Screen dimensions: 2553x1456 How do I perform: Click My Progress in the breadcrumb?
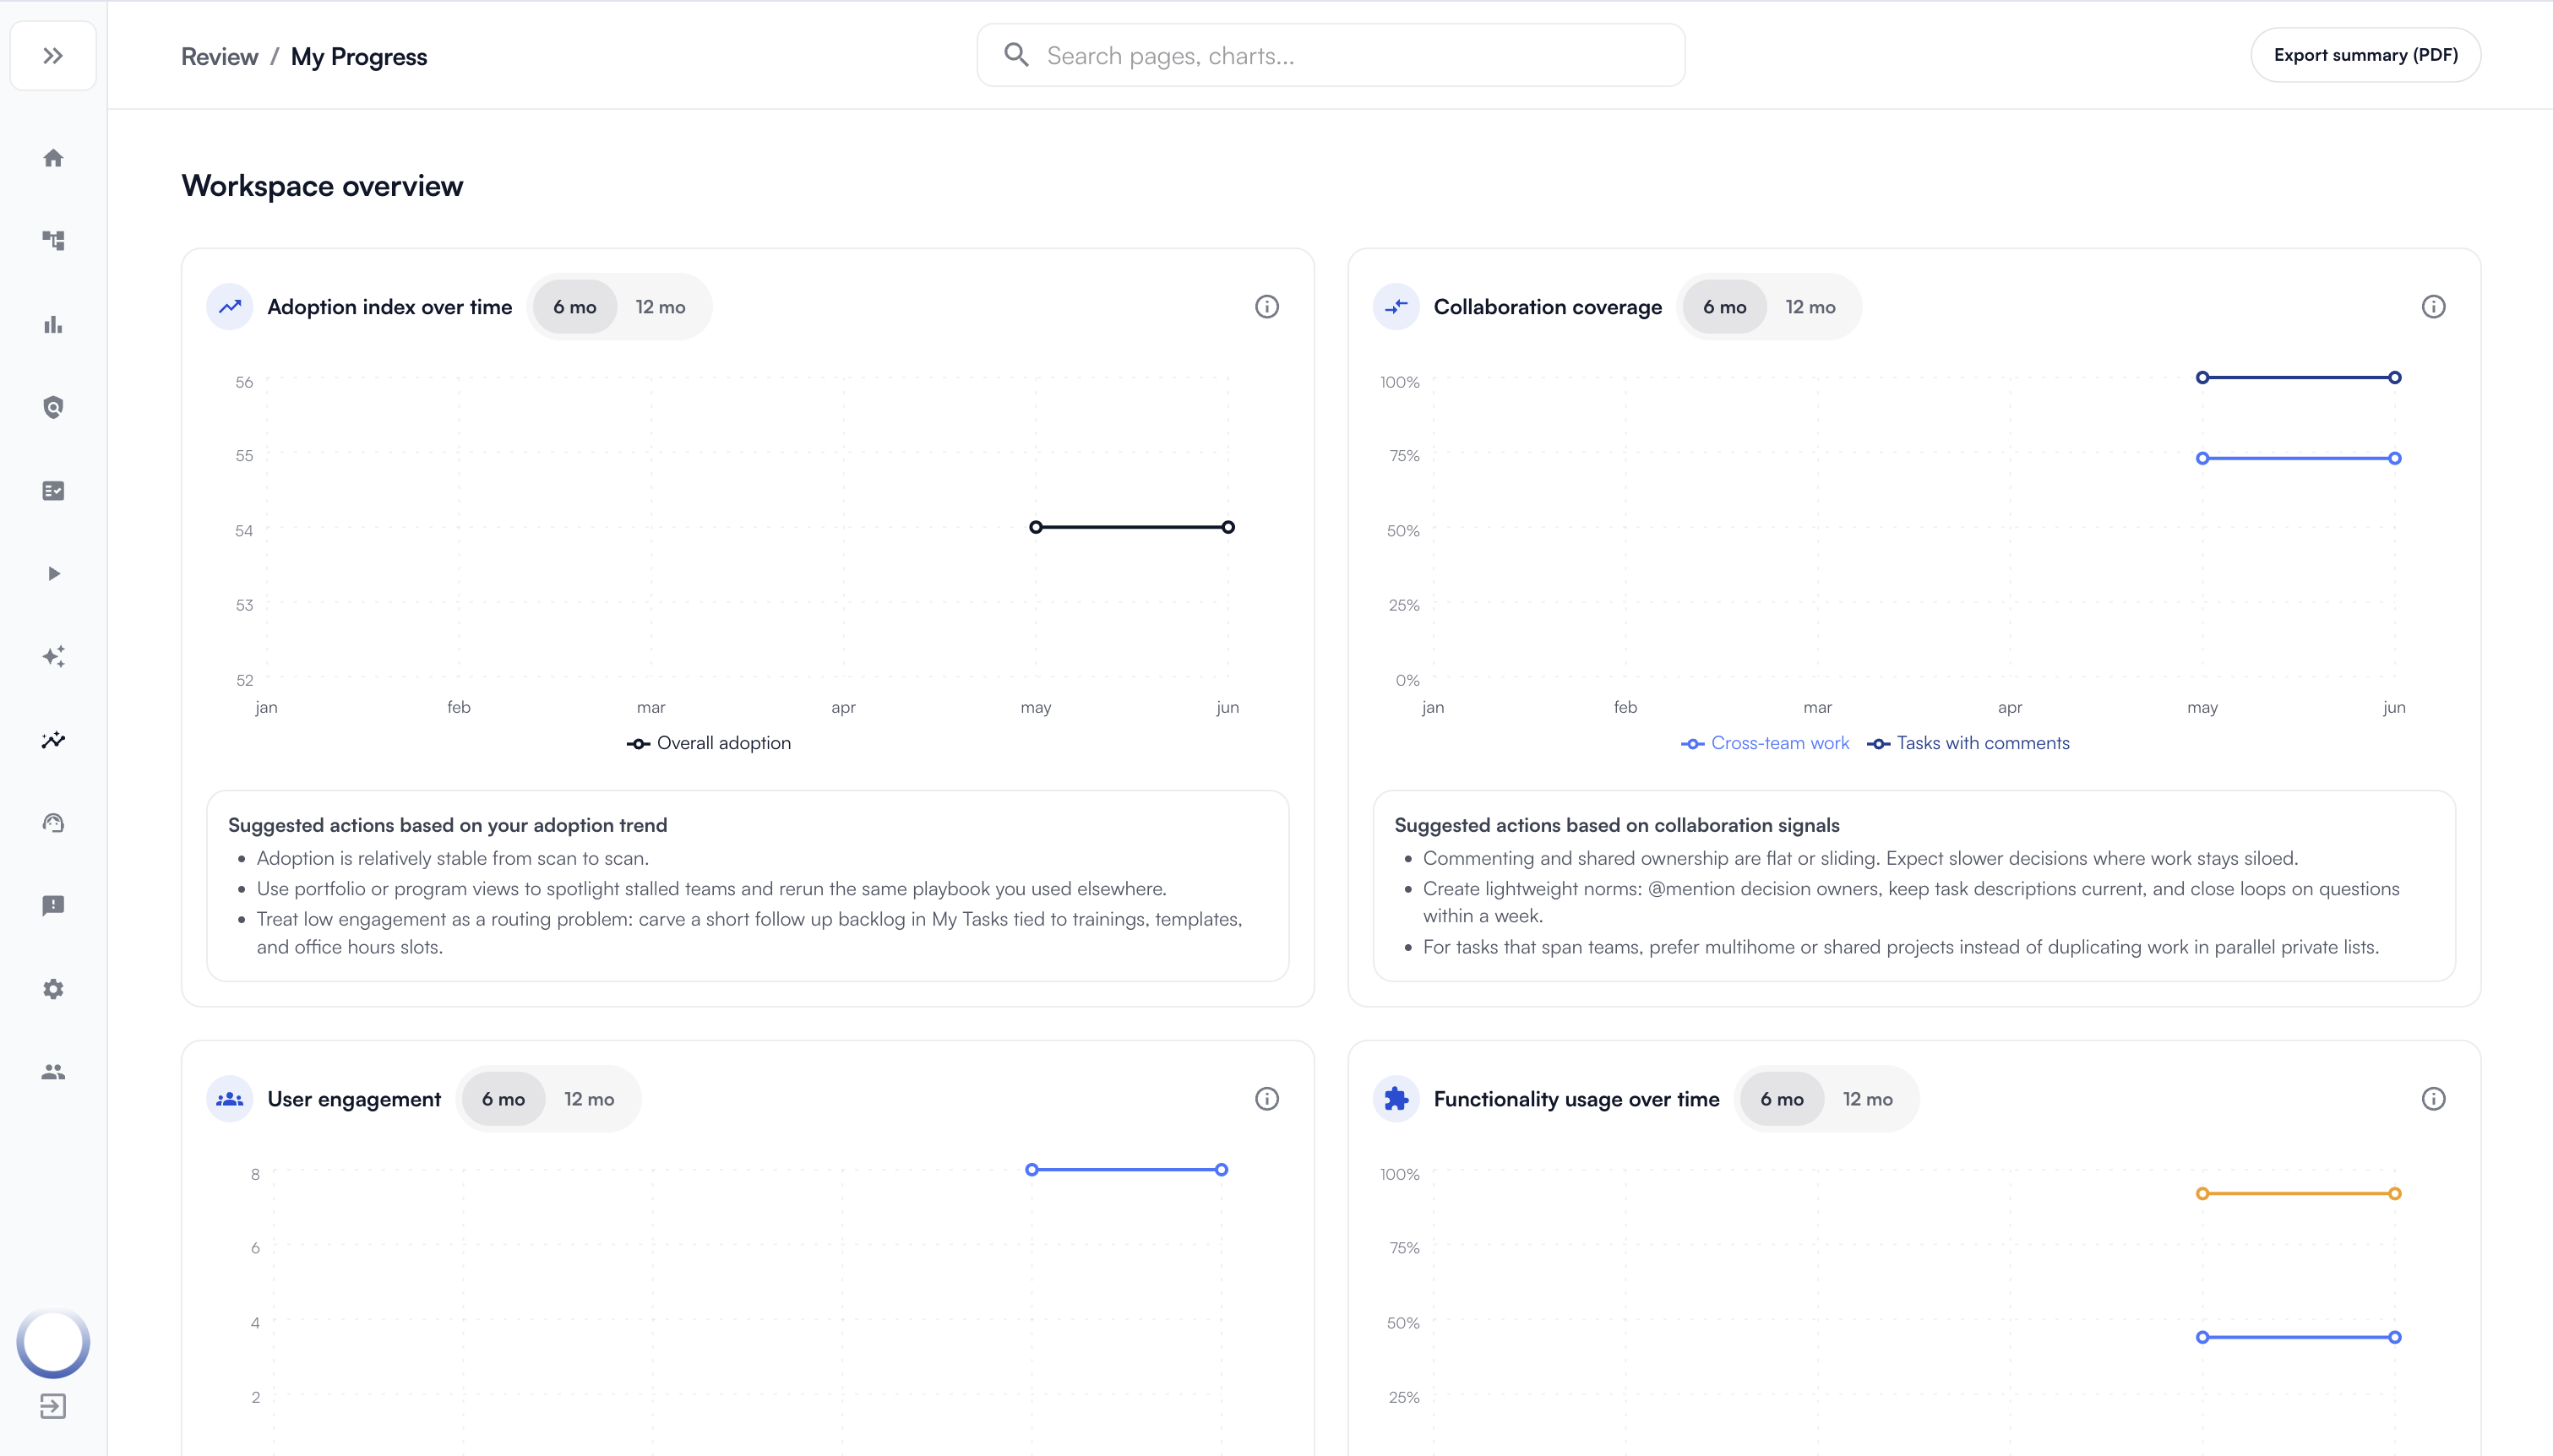point(359,57)
